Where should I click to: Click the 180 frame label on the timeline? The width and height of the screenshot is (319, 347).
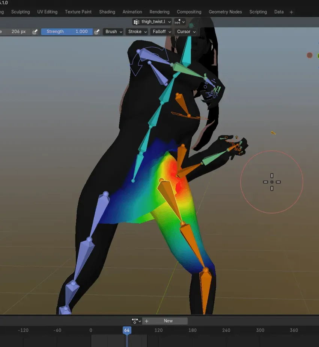click(193, 330)
